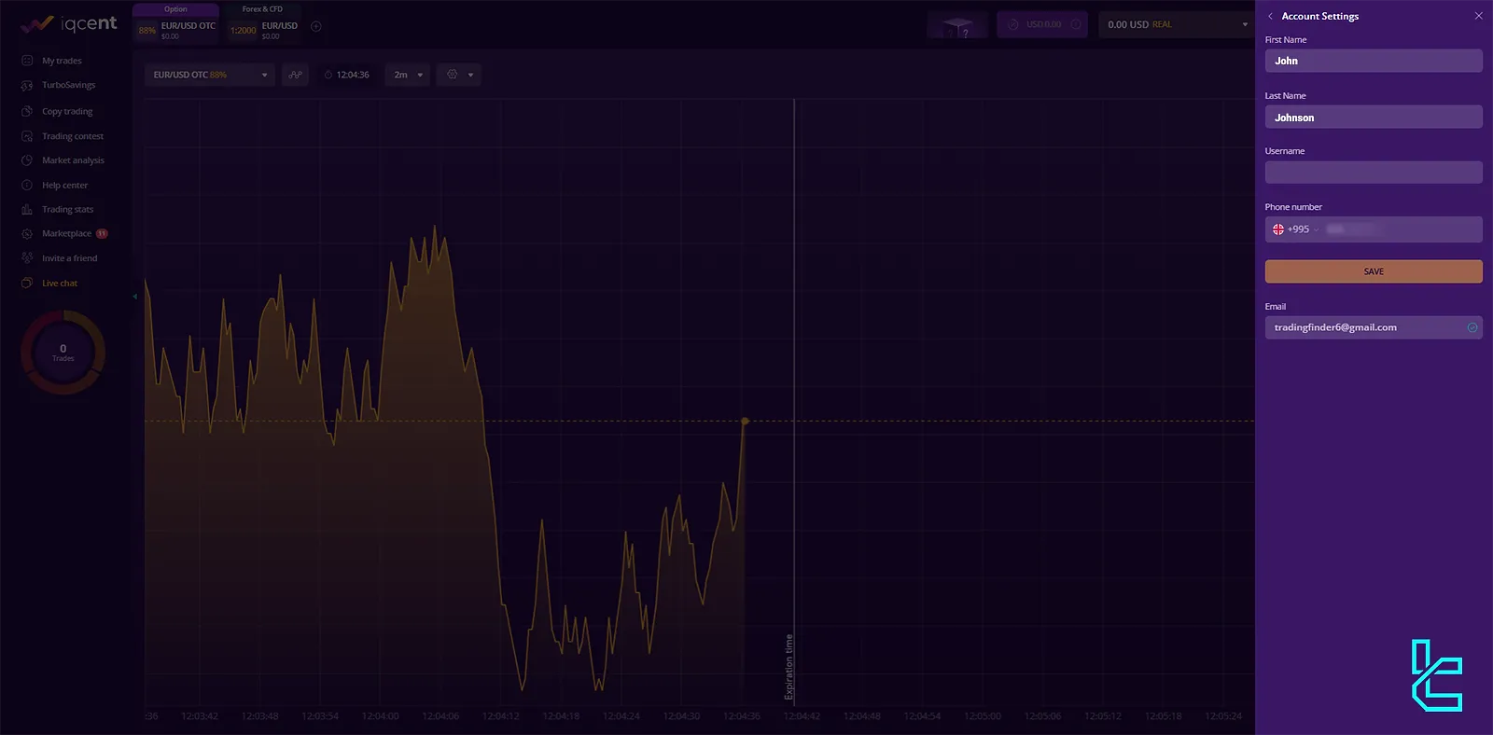Open the 2m timeframe dropdown
Screen dimensions: 1493x735
click(x=407, y=75)
